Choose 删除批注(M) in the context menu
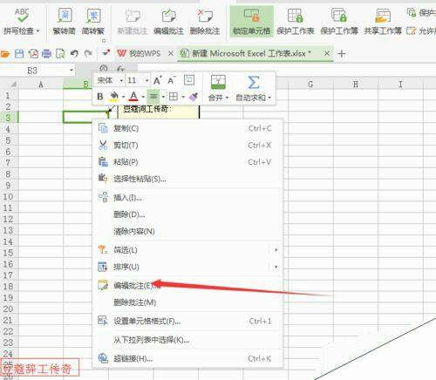 pos(187,302)
